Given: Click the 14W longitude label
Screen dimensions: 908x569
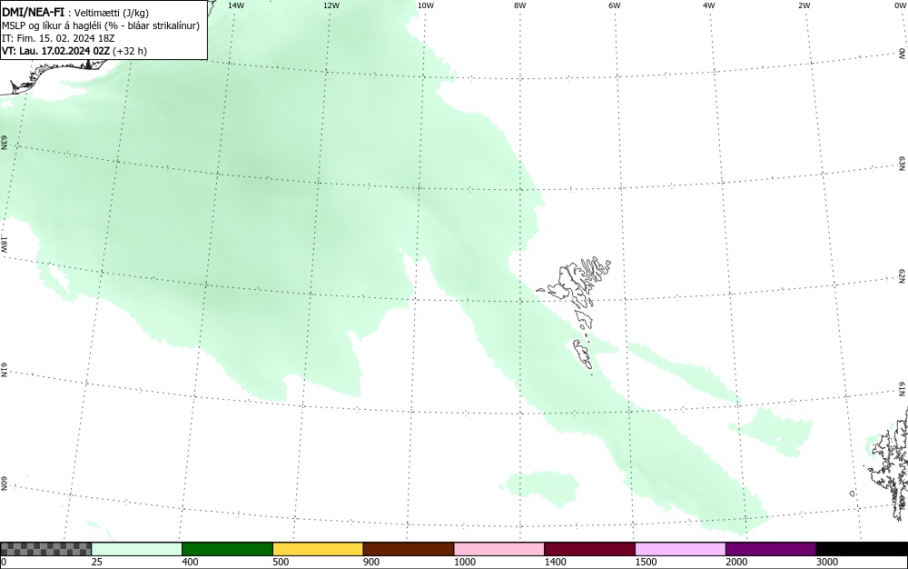Looking at the screenshot, I should (236, 5).
